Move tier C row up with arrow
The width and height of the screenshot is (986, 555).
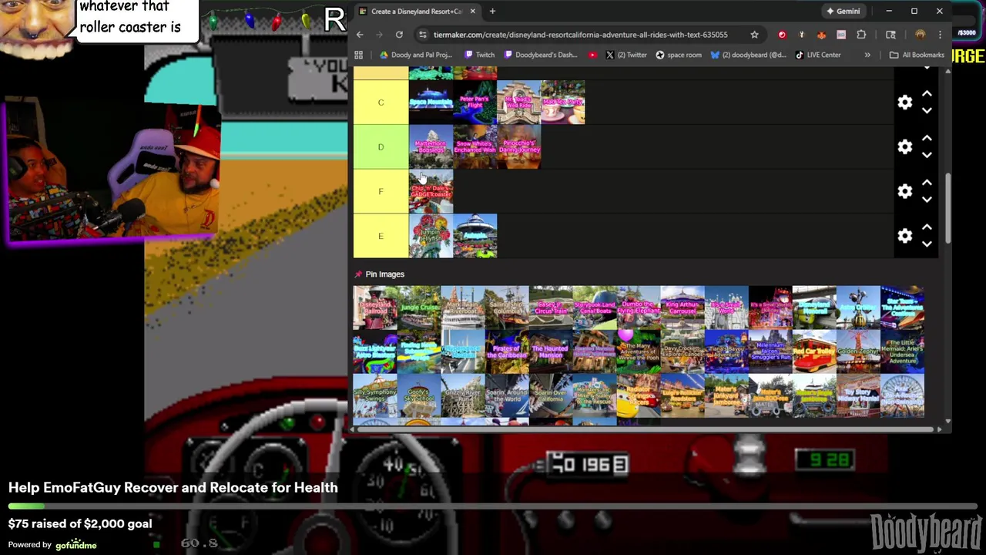point(927,94)
